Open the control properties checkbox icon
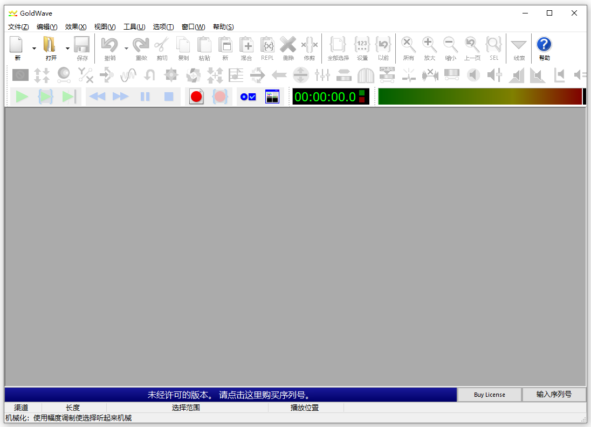Screen dimensions: 591x427 click(248, 97)
